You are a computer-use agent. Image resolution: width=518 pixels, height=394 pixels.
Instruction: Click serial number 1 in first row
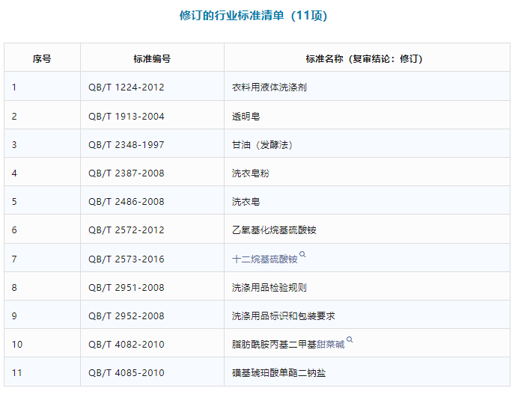click(14, 87)
